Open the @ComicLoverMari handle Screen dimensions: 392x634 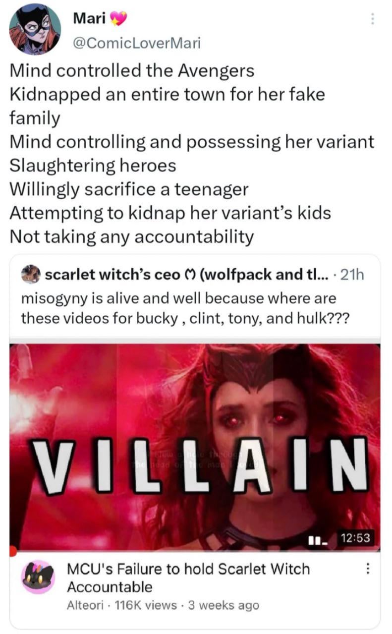pyautogui.click(x=136, y=44)
